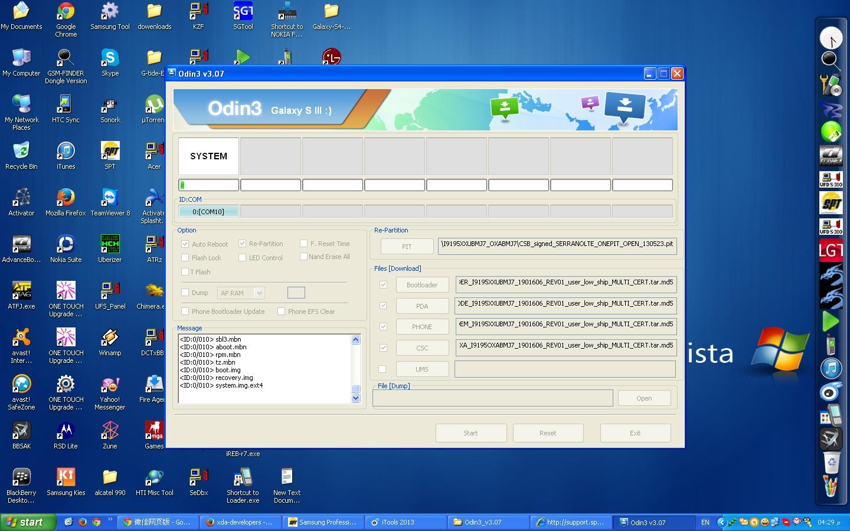Viewport: 850px width, 531px height.
Task: Click the Start button in Odin3
Action: pyautogui.click(x=470, y=433)
